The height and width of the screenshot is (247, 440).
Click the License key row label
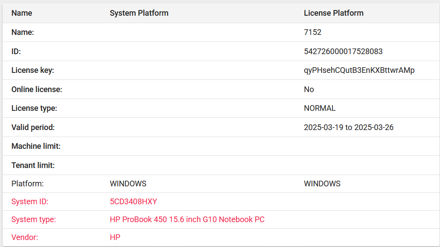click(32, 70)
